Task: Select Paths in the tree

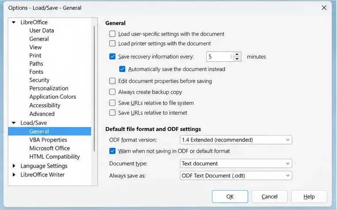Action: coord(36,64)
